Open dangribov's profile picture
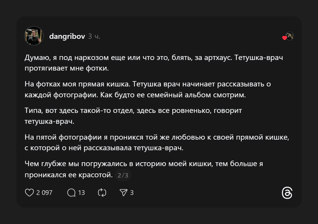 [34, 36]
